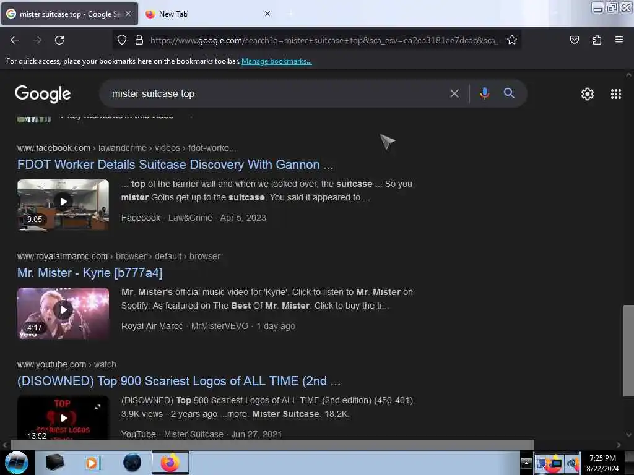This screenshot has height=475, width=634.
Task: Play the Kyrie 4:17 video thumbnail
Action: pos(63,313)
